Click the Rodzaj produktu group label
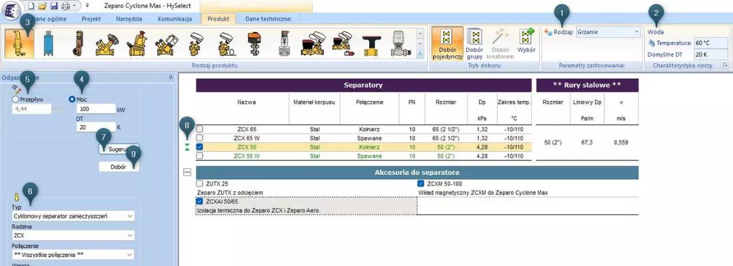 pyautogui.click(x=215, y=66)
